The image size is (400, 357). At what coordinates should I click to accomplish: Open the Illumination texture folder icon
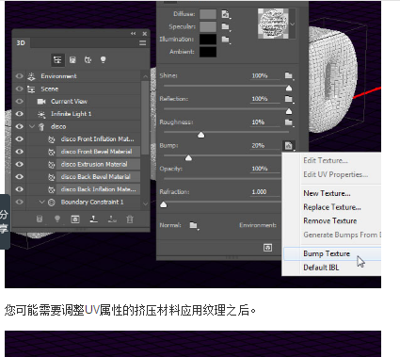[x=226, y=40]
